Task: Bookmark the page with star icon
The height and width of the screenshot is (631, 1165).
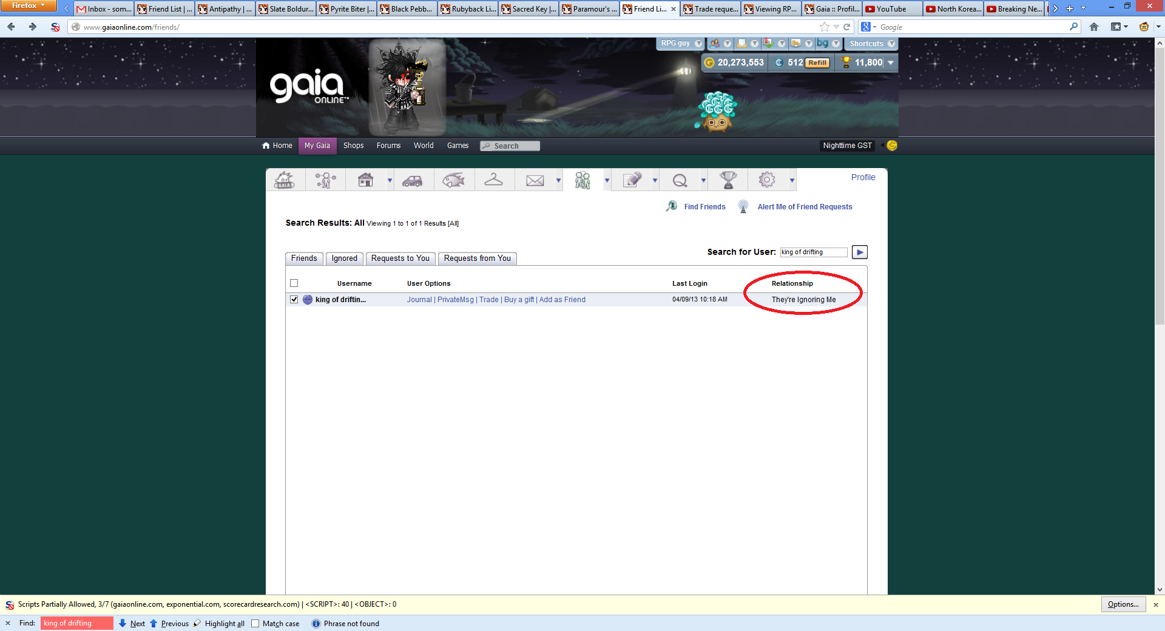Action: [x=824, y=27]
